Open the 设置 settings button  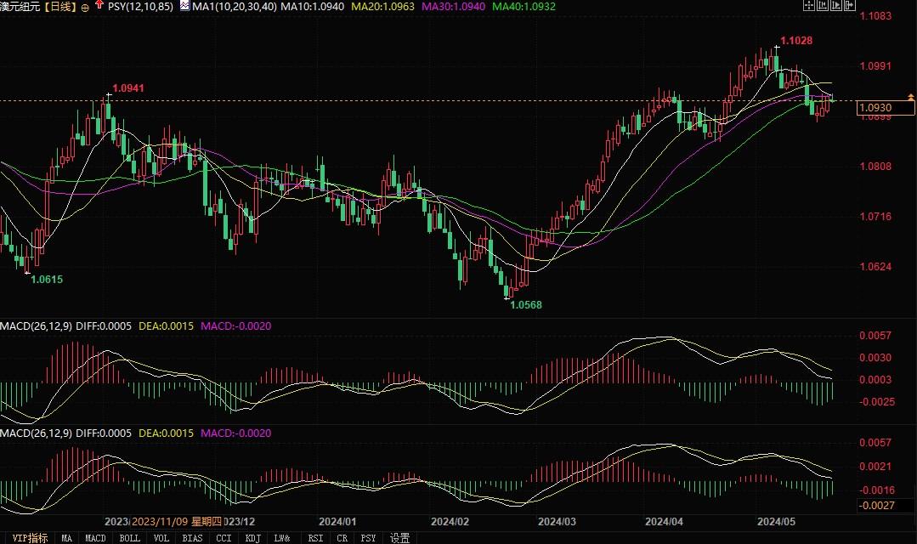399,538
